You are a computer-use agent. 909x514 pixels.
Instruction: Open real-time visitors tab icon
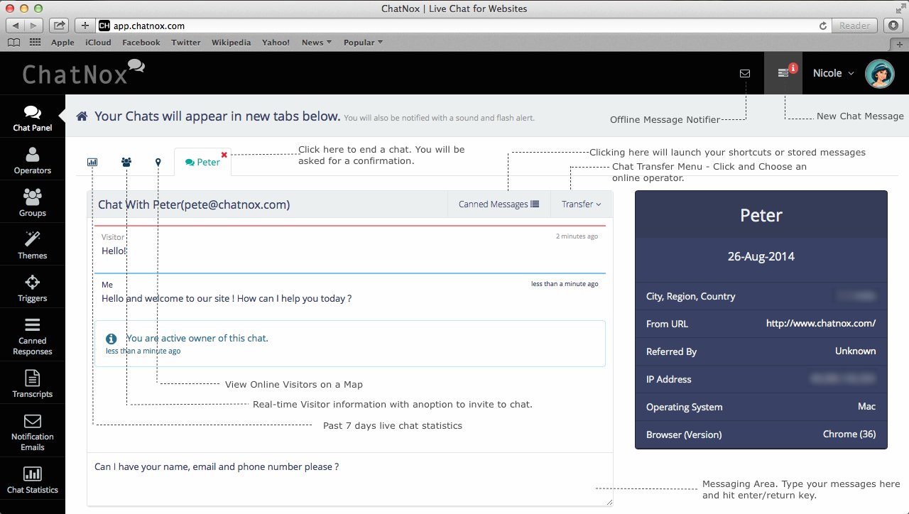tap(126, 162)
